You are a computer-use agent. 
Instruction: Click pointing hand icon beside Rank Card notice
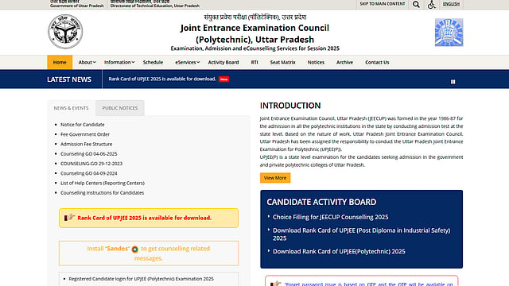tap(69, 217)
